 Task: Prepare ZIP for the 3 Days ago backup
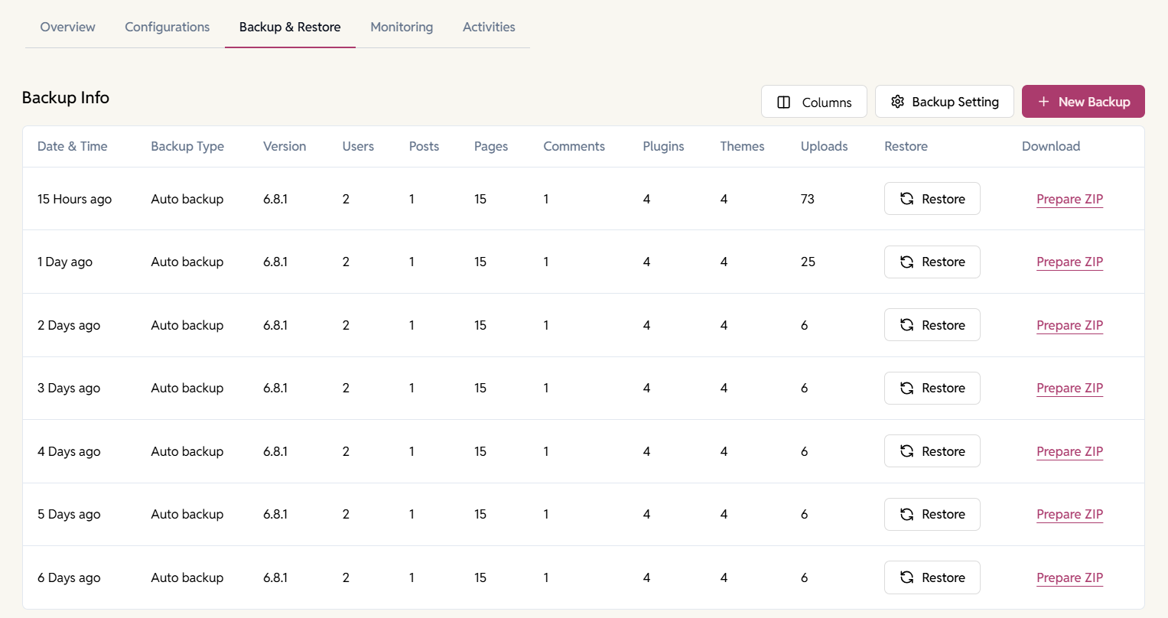click(1069, 388)
